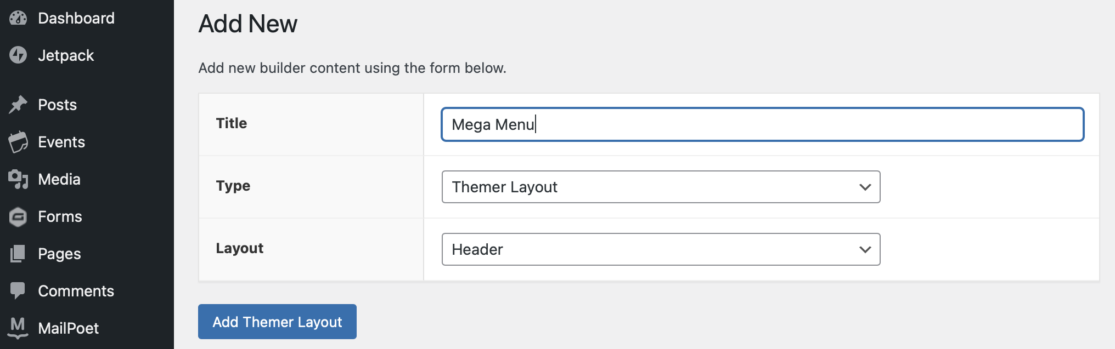Click the chevron arrow on Type select
Screen dimensions: 1115x349
point(865,187)
